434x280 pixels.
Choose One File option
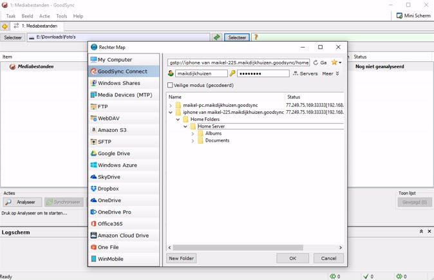[x=124, y=247]
